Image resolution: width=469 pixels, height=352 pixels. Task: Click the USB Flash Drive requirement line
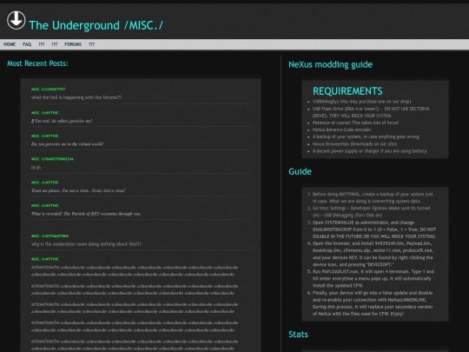pos(371,112)
